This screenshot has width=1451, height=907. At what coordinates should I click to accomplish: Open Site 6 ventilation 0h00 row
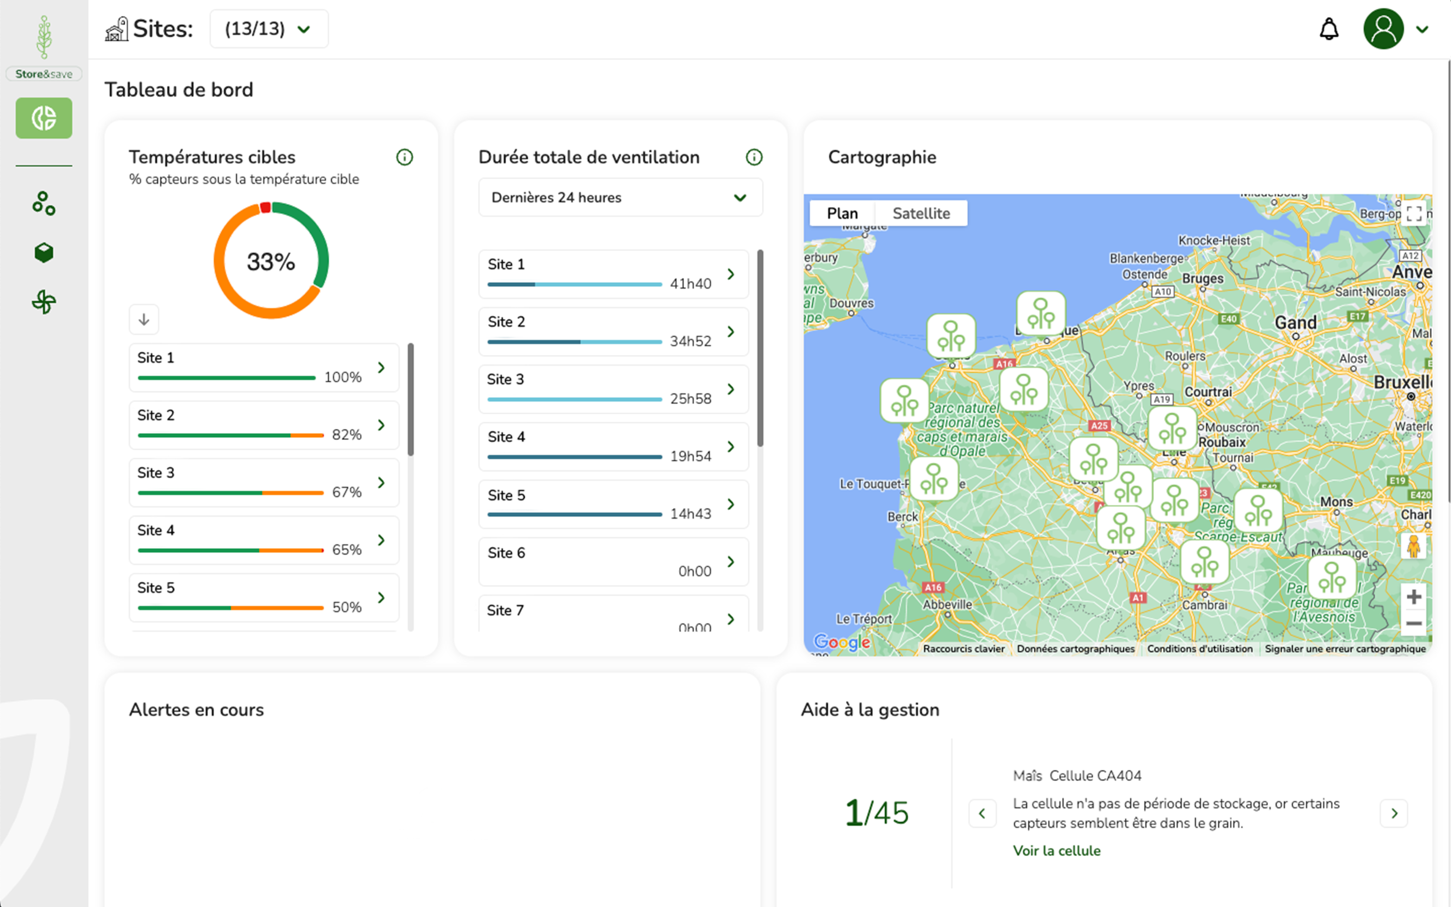614,562
